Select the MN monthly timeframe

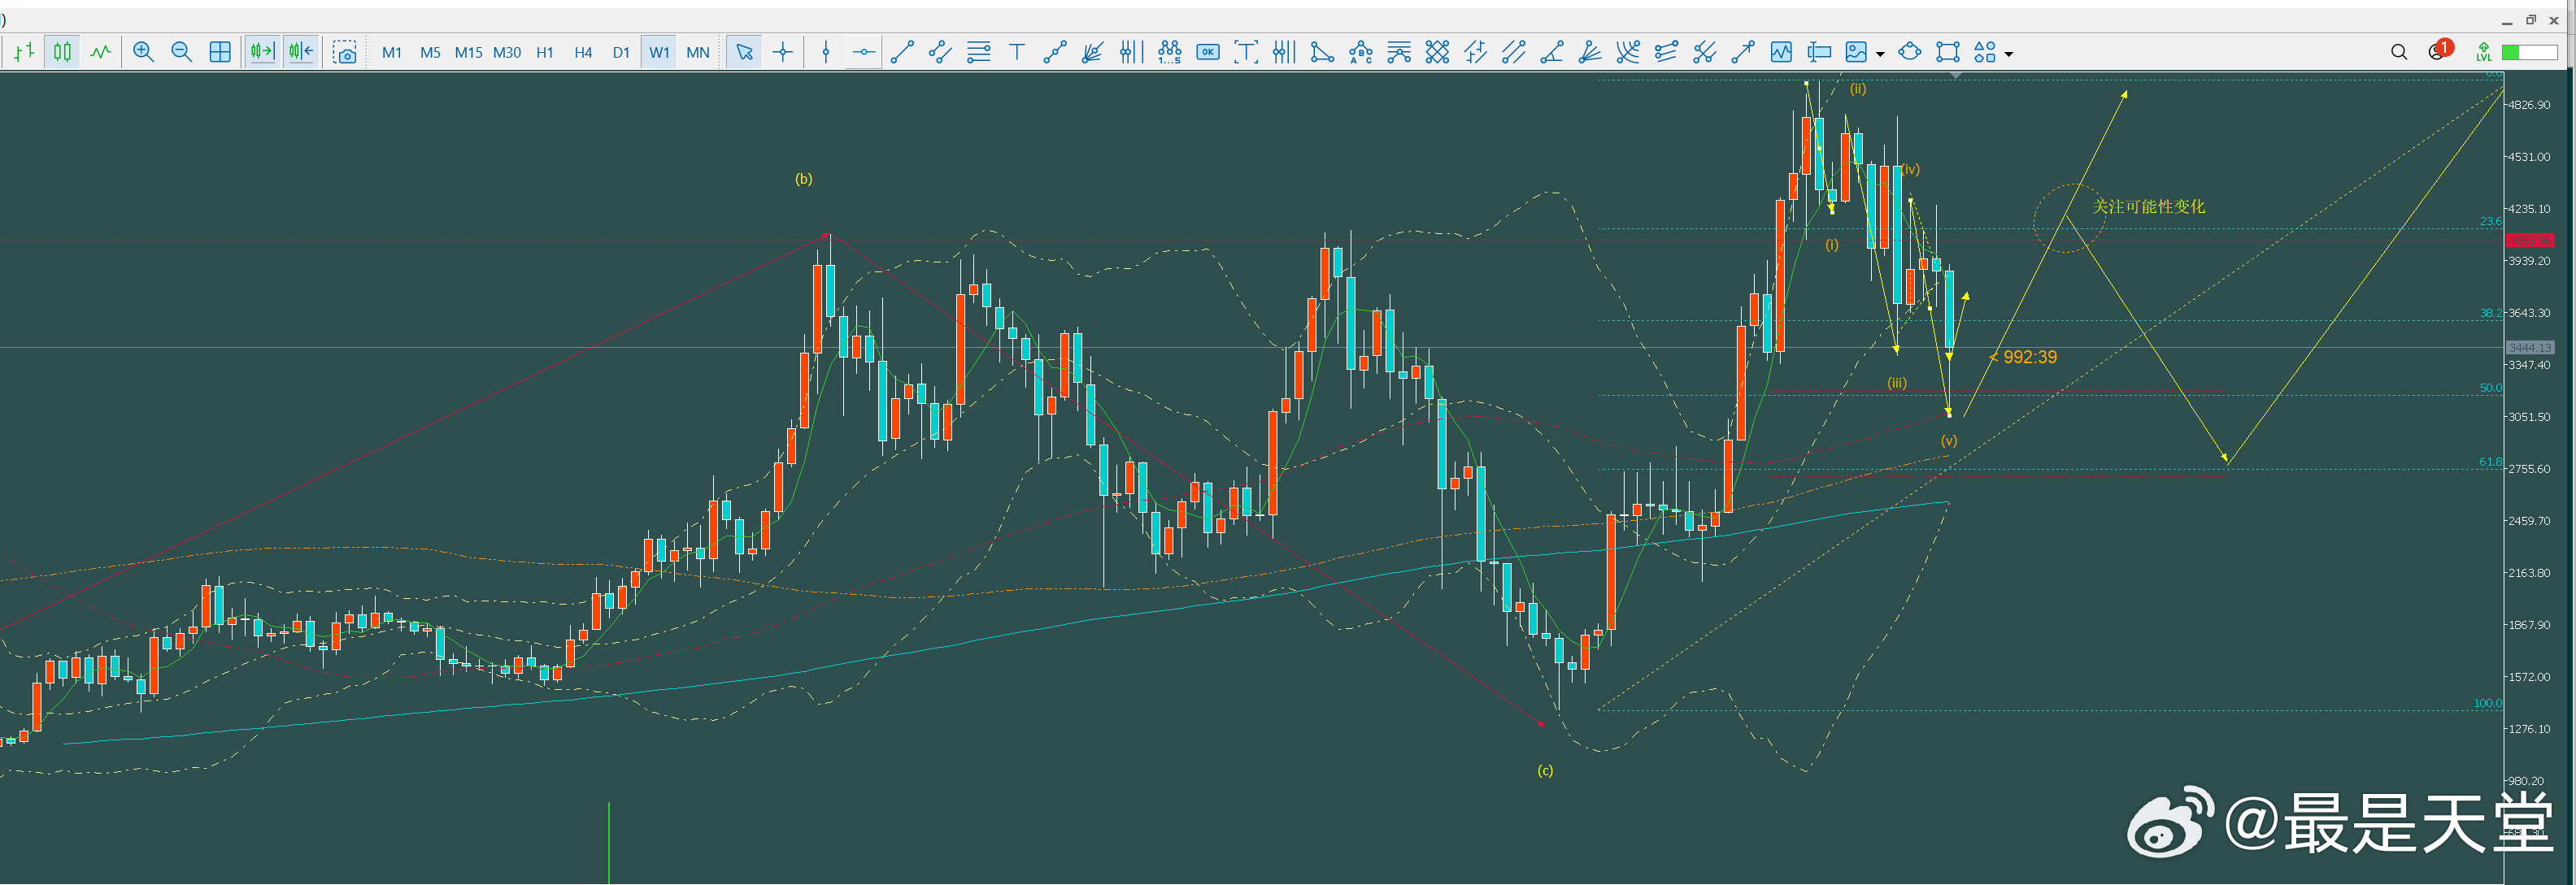[697, 52]
